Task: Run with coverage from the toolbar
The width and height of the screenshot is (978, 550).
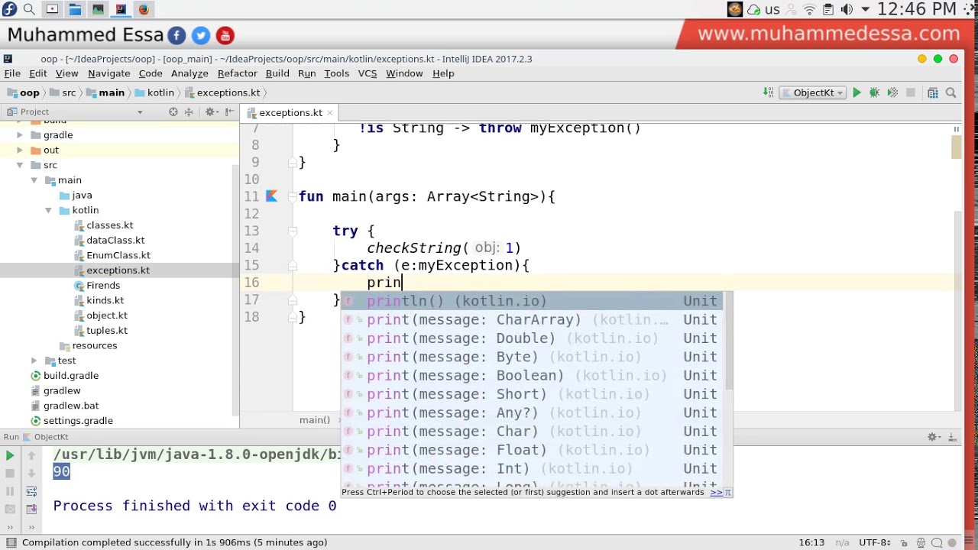Action: click(x=892, y=92)
